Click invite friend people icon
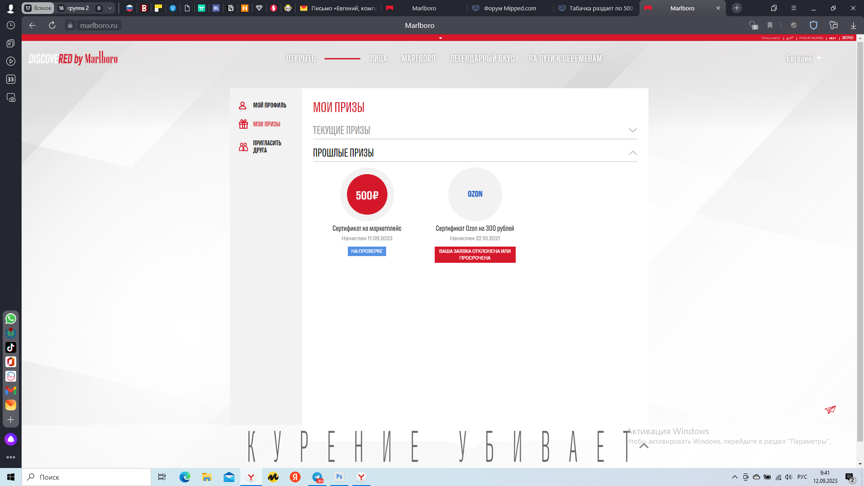 tap(243, 147)
